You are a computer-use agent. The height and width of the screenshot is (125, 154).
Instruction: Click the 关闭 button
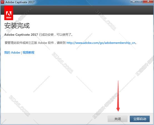point(118,119)
